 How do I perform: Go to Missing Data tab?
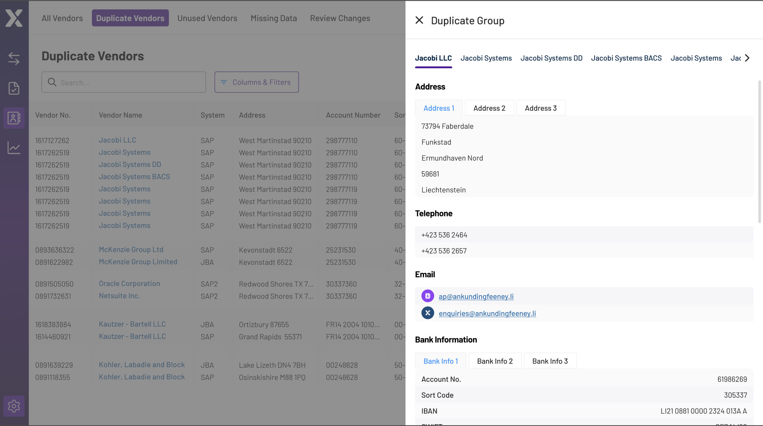(274, 18)
